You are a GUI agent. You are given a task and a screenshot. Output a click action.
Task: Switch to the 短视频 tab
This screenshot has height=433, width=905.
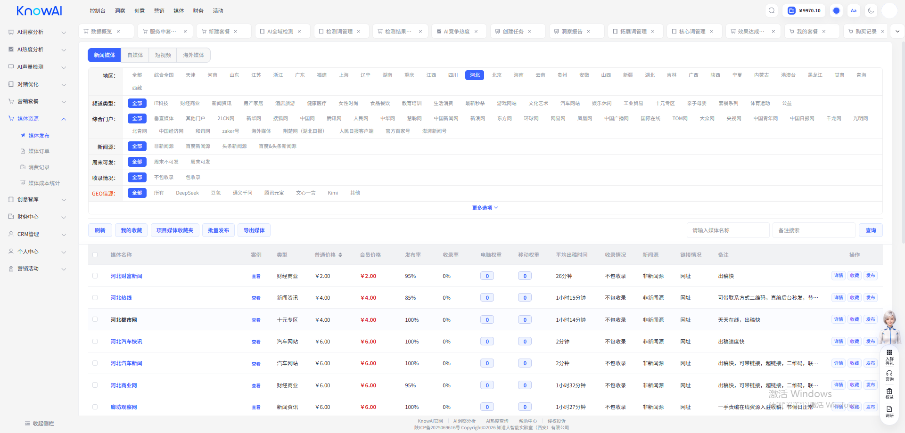(x=163, y=55)
